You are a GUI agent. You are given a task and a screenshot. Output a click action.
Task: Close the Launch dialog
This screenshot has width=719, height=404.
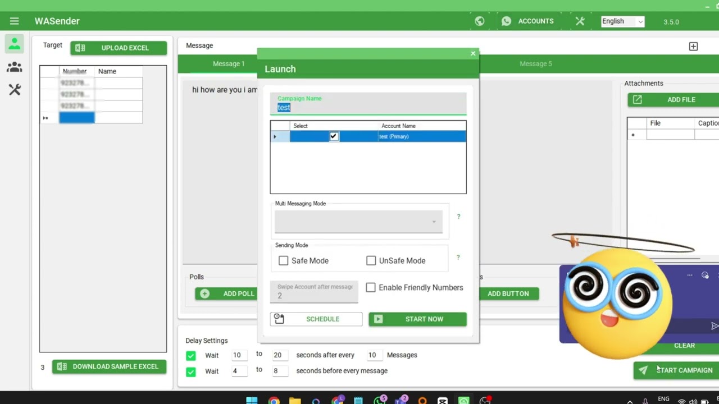(473, 54)
